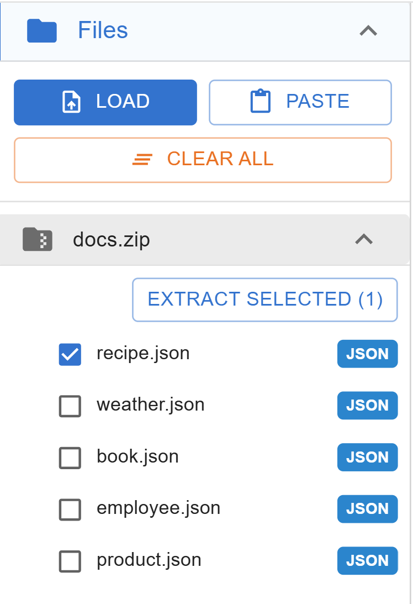The width and height of the screenshot is (413, 604).
Task: Check the weather.json checkbox
Action: pos(70,406)
